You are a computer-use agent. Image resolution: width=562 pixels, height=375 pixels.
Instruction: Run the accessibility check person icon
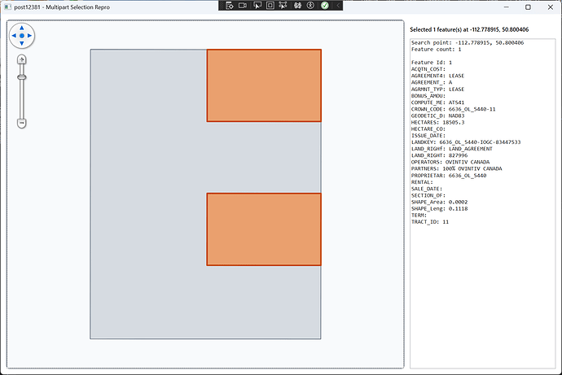(310, 6)
